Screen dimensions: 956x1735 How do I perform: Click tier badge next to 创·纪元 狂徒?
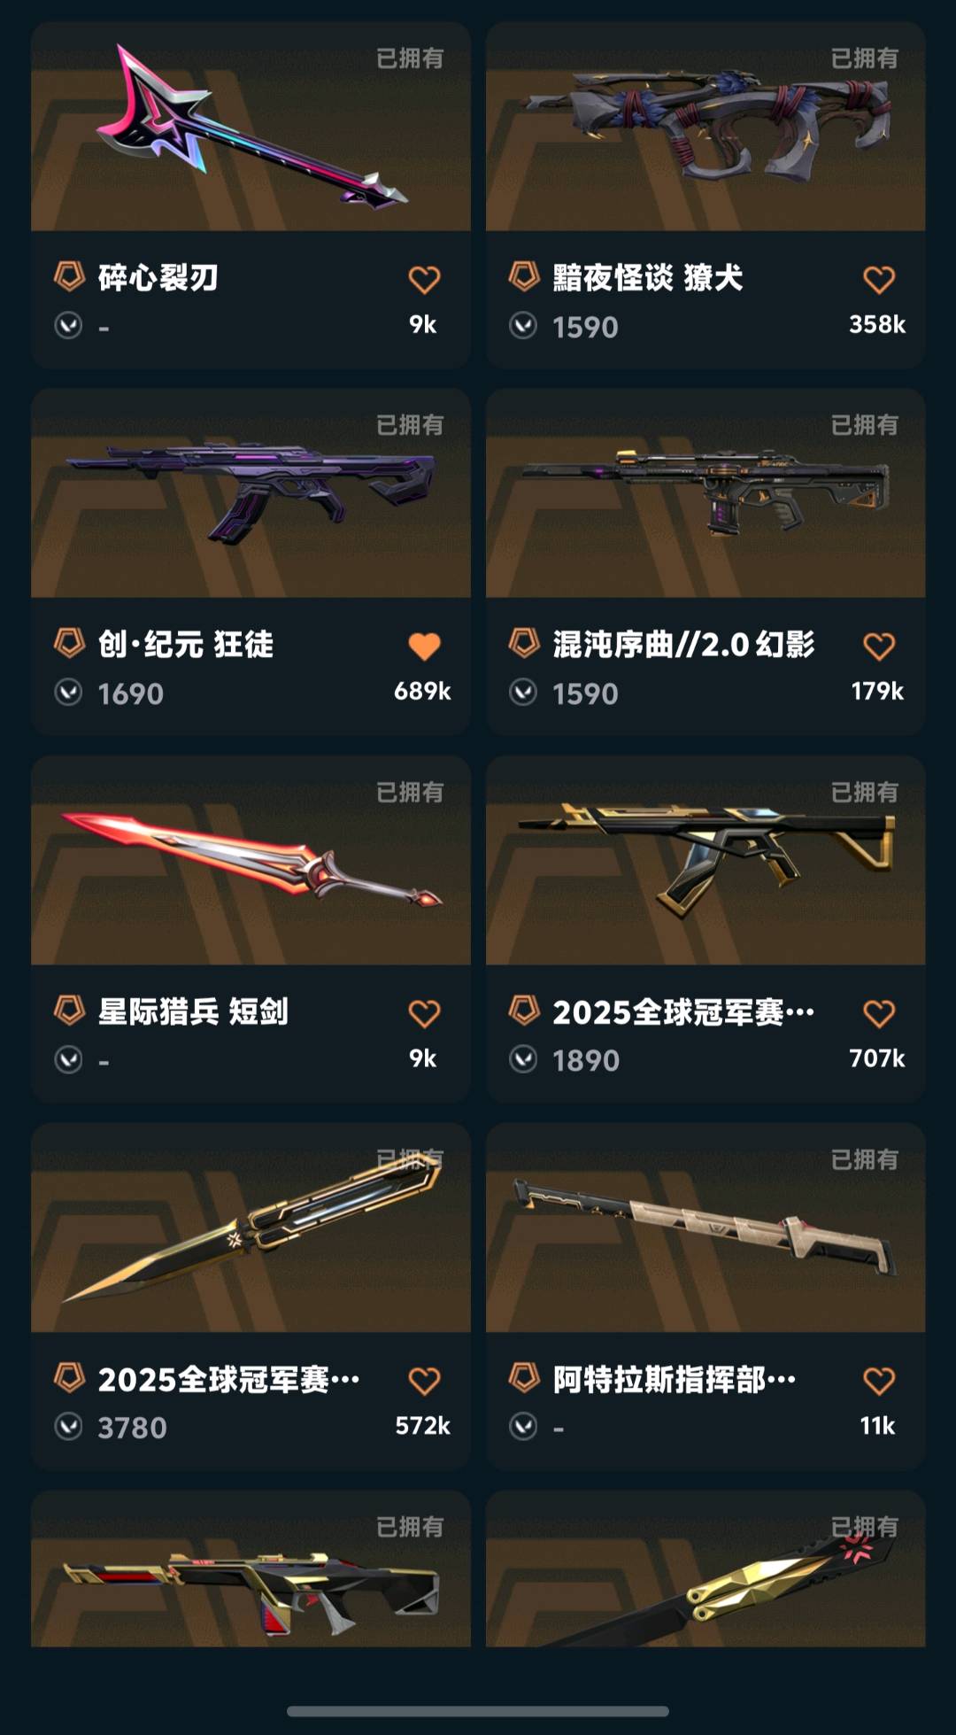(69, 643)
